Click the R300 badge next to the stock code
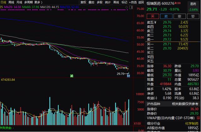The height and width of the screenshot is (132, 201). click(x=178, y=3)
